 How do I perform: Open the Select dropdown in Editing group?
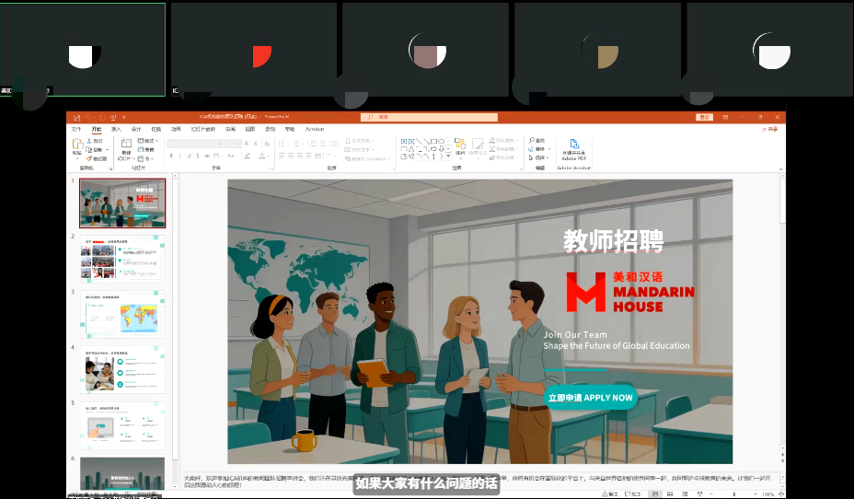(x=537, y=157)
